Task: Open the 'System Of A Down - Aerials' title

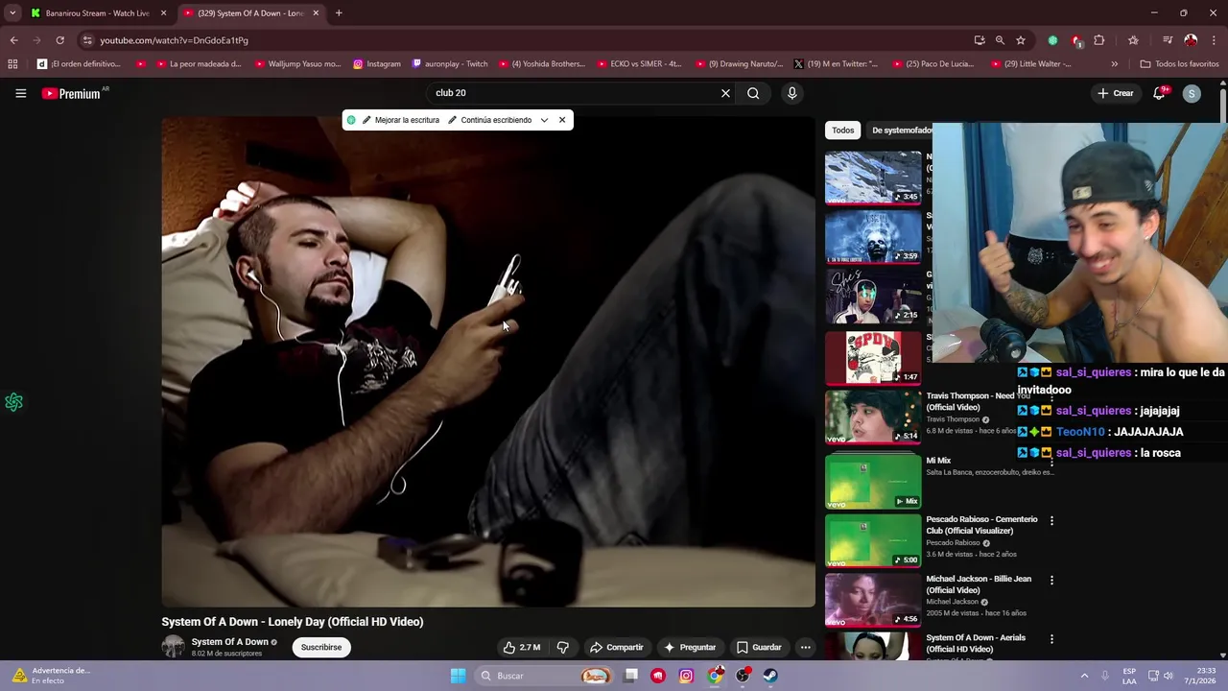Action: point(976,643)
